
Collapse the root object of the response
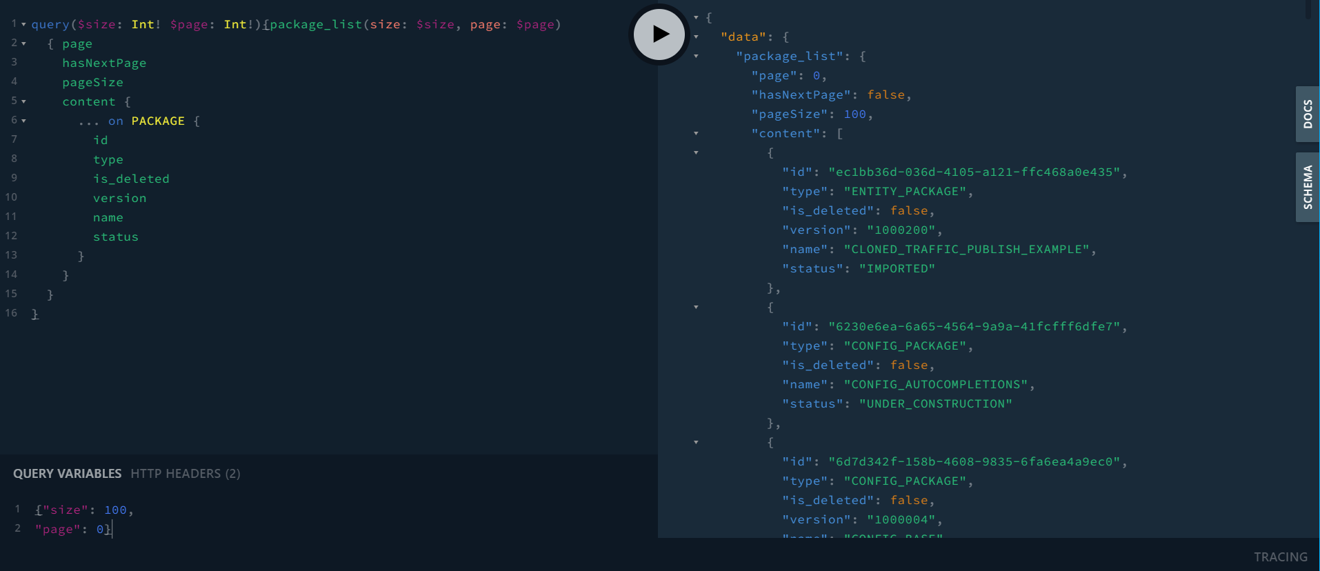[x=696, y=17]
